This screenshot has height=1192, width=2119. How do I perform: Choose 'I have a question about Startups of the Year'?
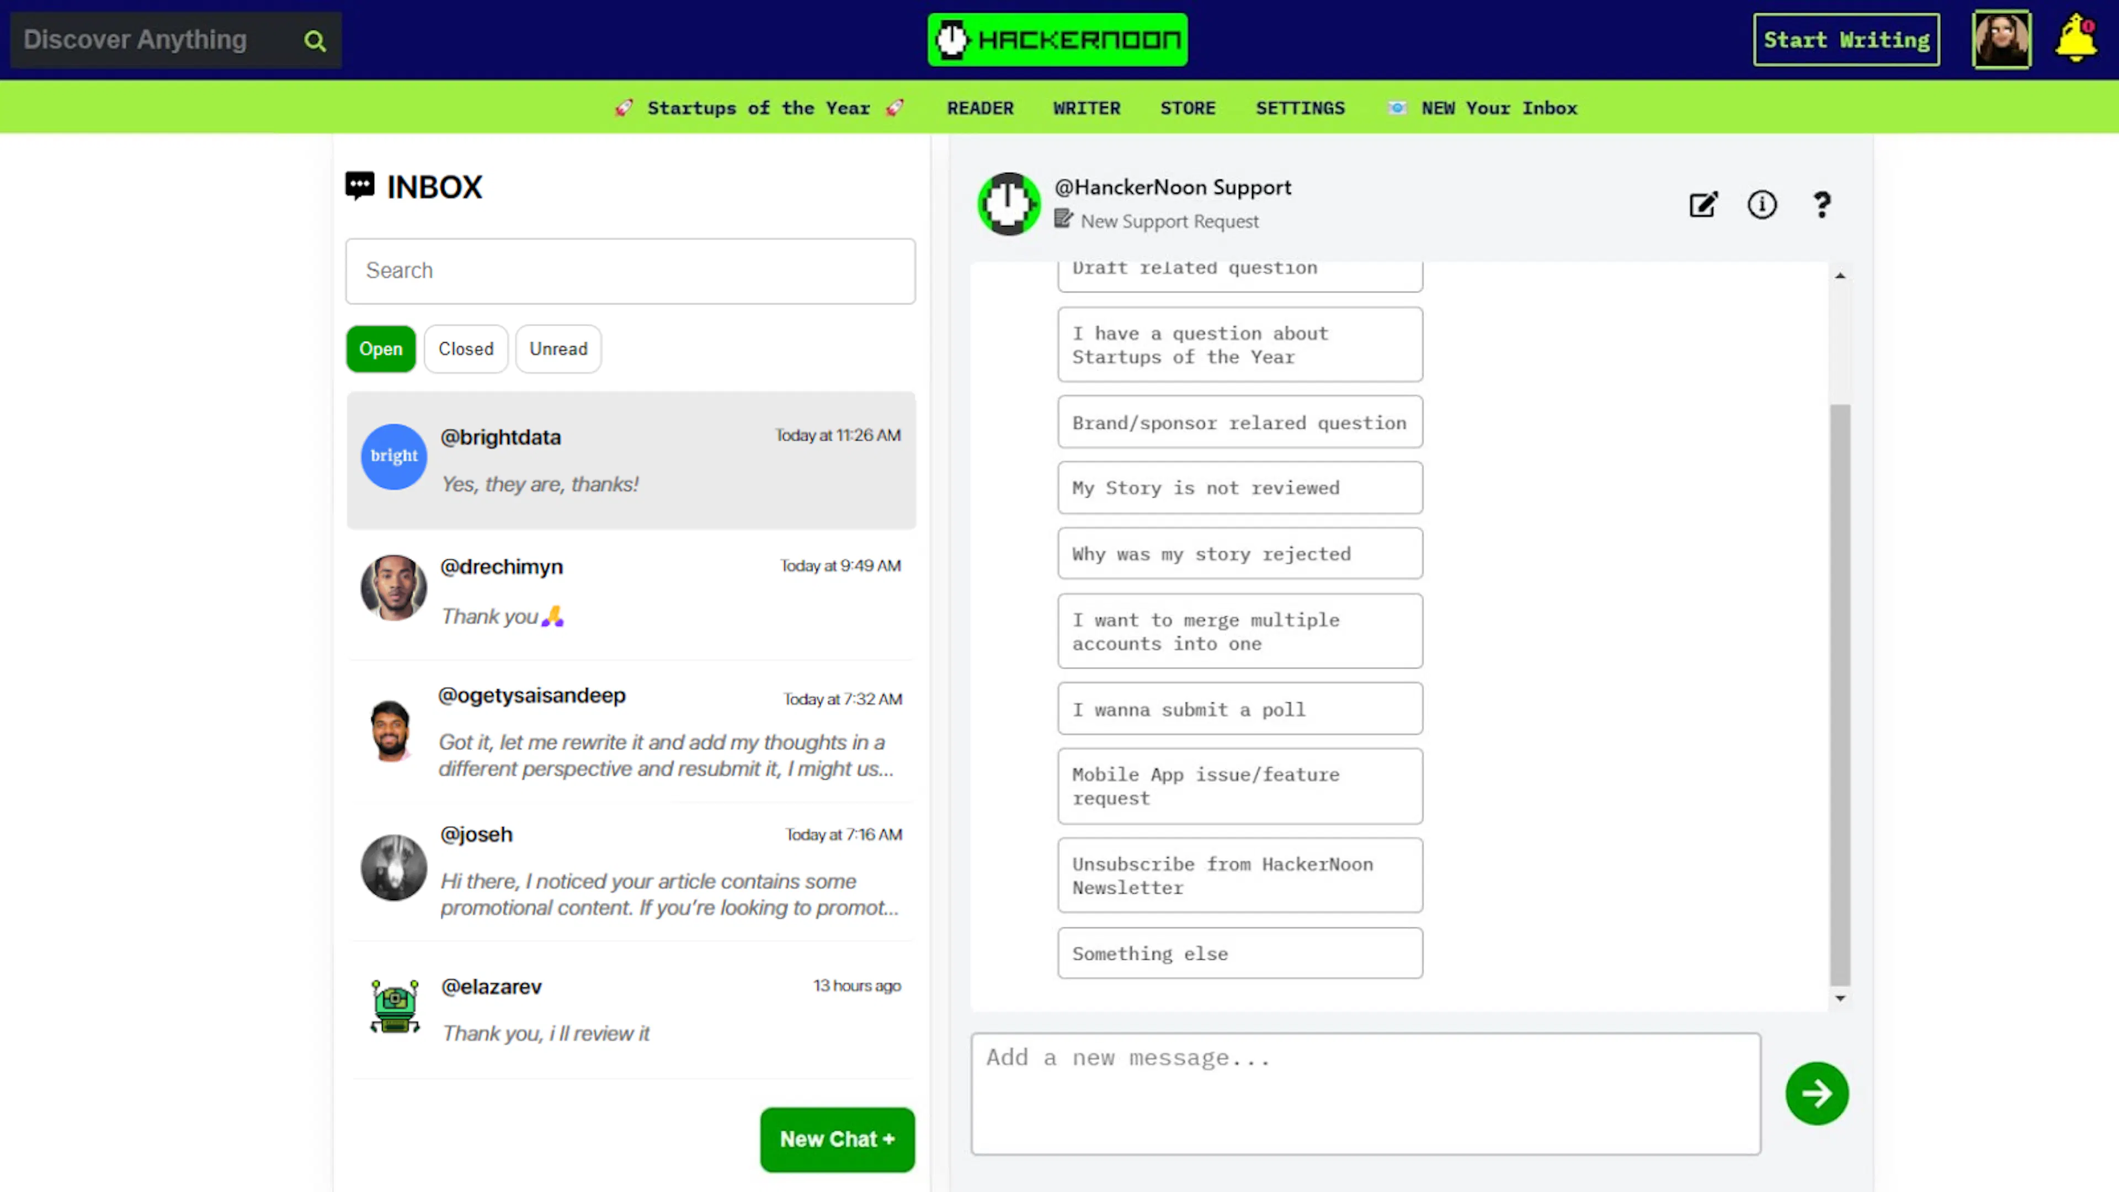tap(1239, 345)
